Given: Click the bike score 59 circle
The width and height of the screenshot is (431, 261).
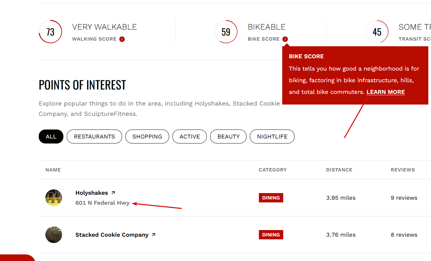Looking at the screenshot, I should pos(226,32).
